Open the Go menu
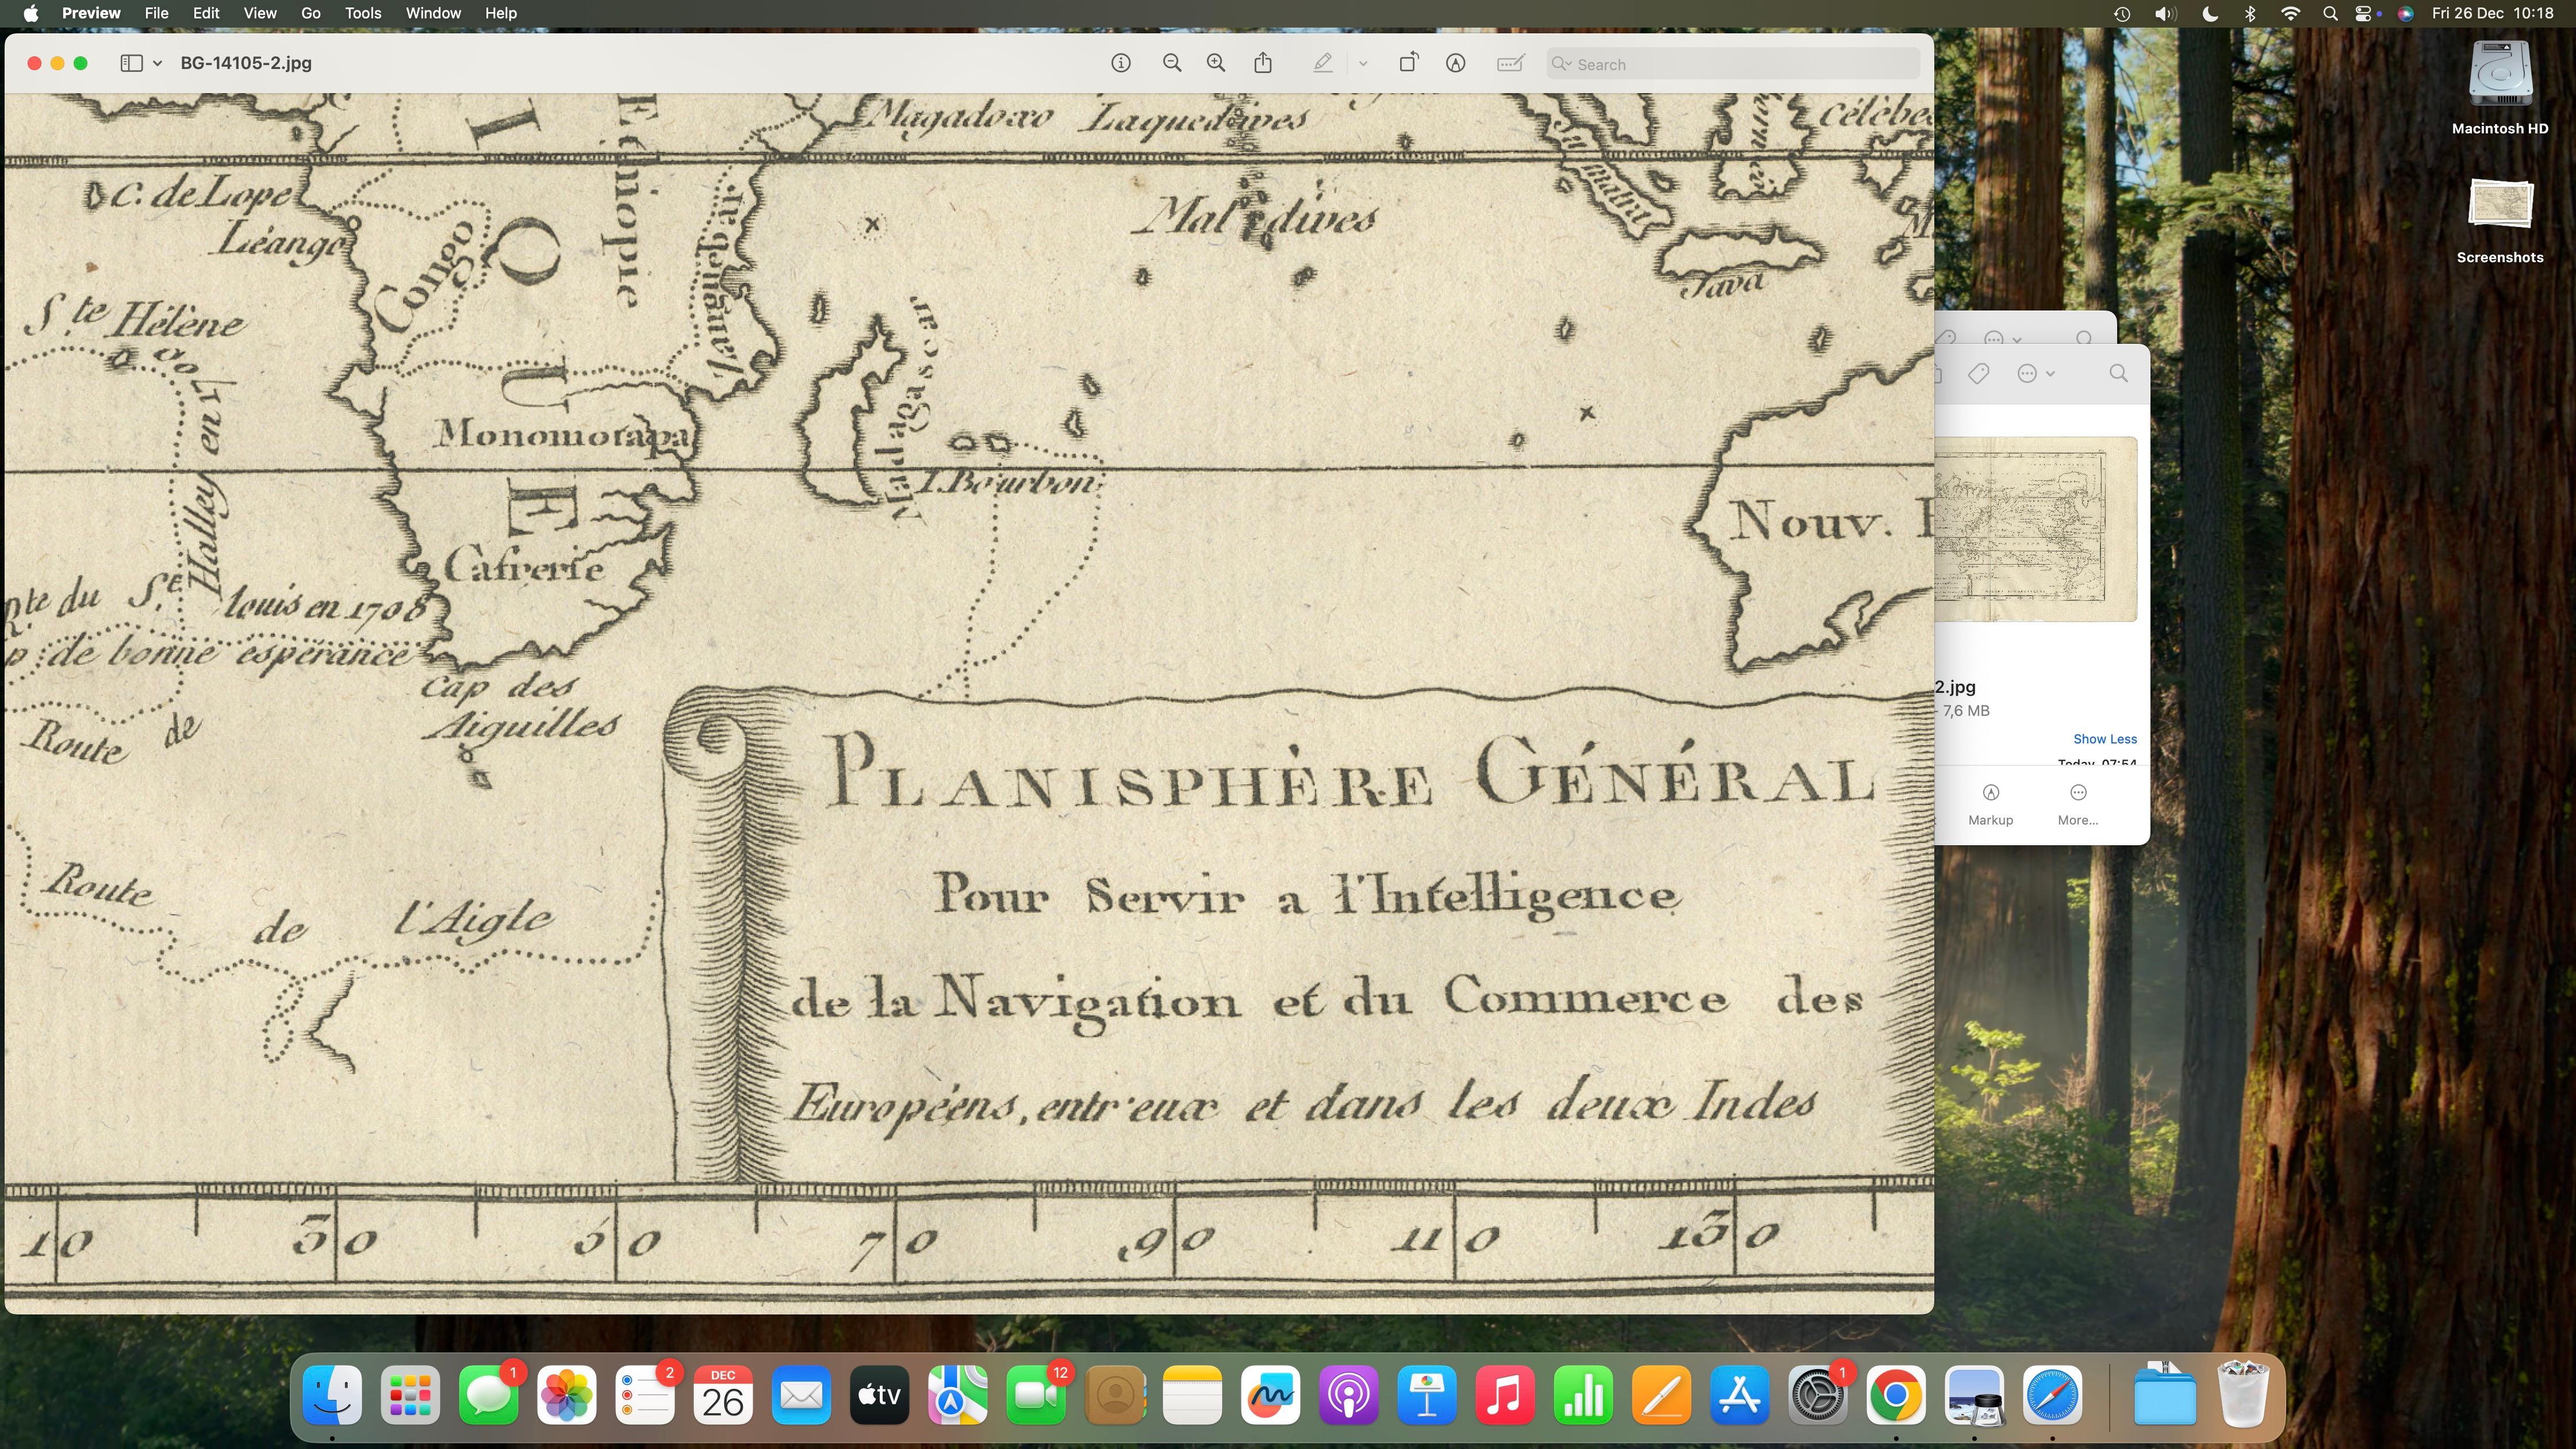The width and height of the screenshot is (2576, 1449). (311, 13)
